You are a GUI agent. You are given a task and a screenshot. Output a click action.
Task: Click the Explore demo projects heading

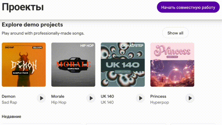(x=32, y=25)
